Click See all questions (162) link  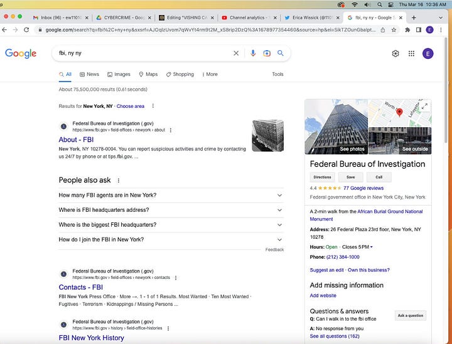click(x=335, y=336)
